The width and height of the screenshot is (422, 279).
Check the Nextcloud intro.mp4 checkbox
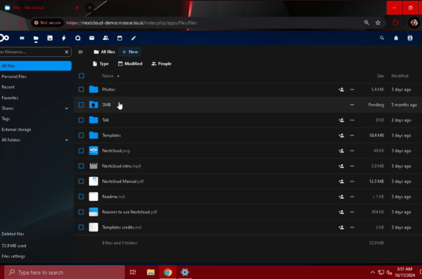point(81,166)
